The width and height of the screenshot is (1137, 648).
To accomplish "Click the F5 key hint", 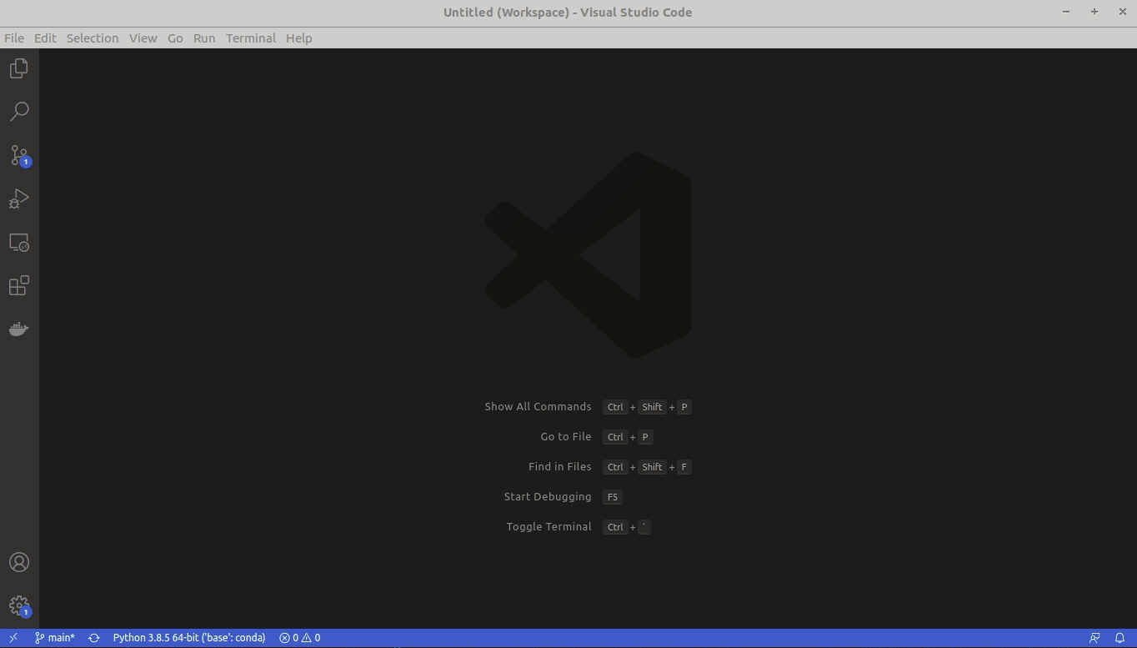I will 613,497.
